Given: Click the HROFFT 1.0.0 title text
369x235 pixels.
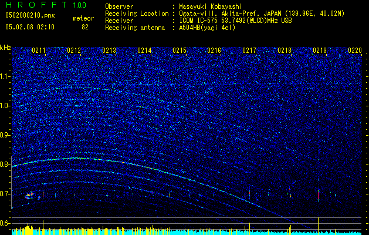Looking at the screenshot, I should [x=46, y=5].
